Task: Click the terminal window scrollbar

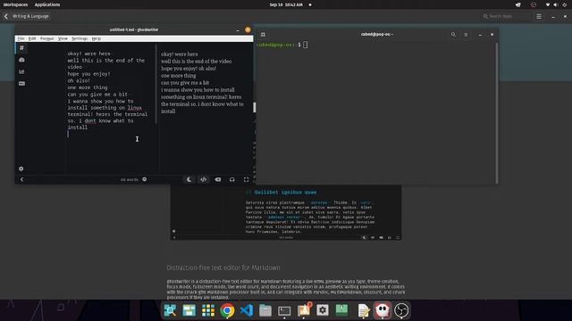Action: tap(497, 113)
